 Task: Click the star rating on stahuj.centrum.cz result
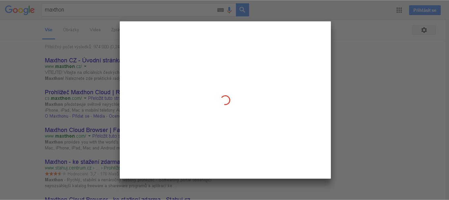[54, 174]
